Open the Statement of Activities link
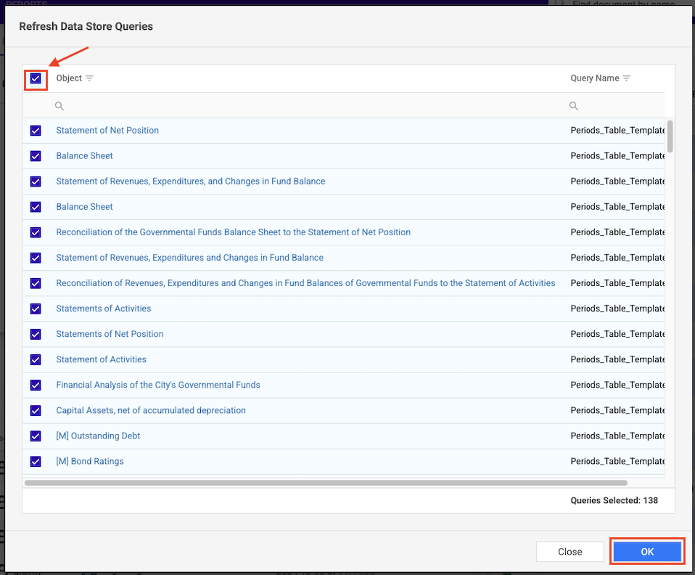The image size is (695, 575). point(101,359)
